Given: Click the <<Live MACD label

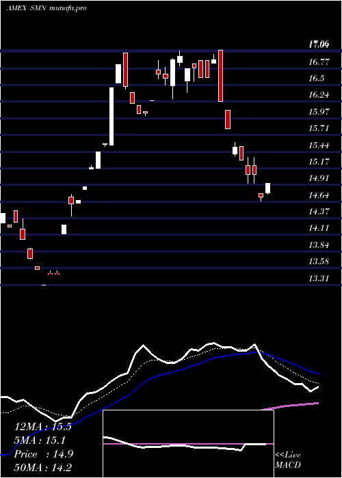Looking at the screenshot, I should 288,460.
